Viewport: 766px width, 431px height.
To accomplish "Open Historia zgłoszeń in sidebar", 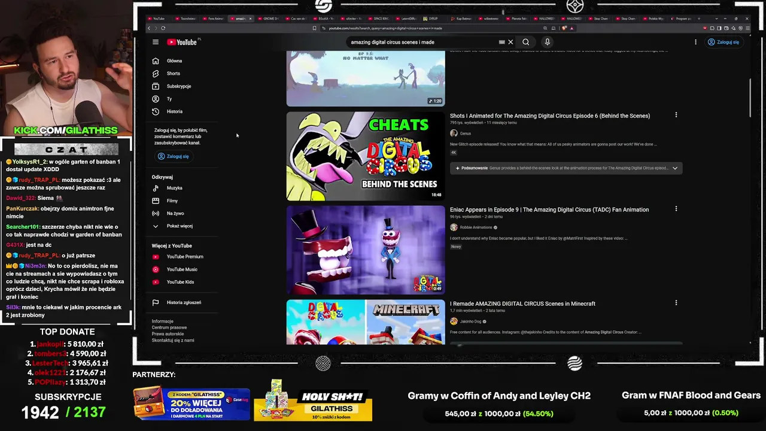I will 184,302.
